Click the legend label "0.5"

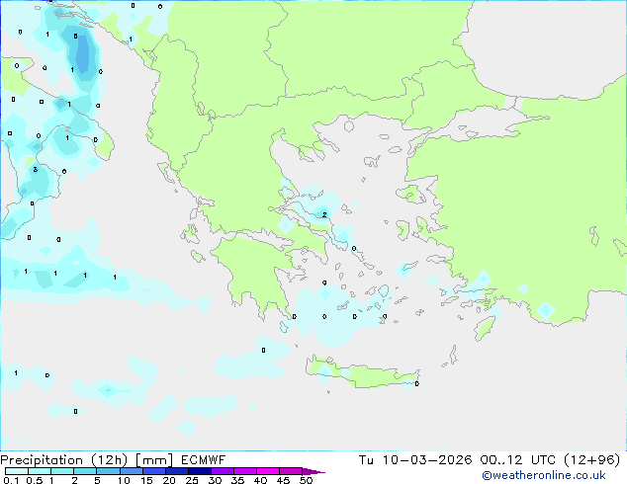[x=35, y=480]
